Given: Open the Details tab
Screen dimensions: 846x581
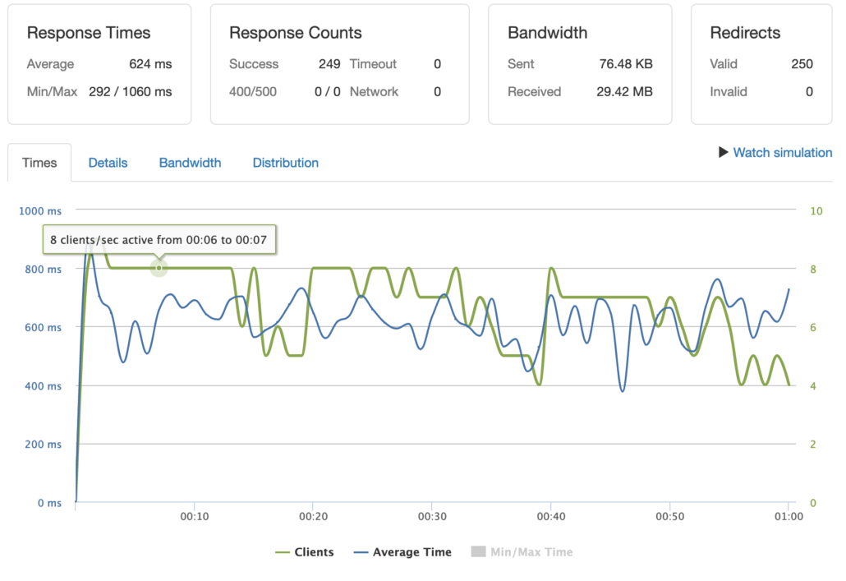Looking at the screenshot, I should click(x=108, y=163).
